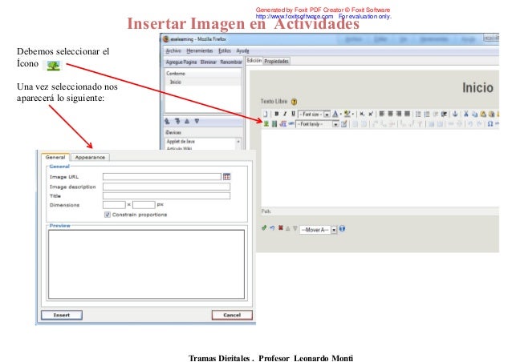Click the insert image tree icon in editor toolbar

point(266,124)
